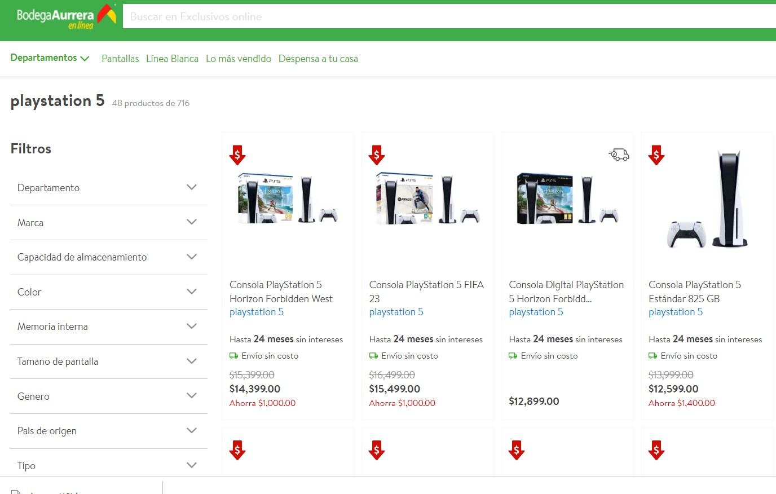Click the red discount arrow in second product row
Image resolution: width=776 pixels, height=494 pixels.
point(237,451)
